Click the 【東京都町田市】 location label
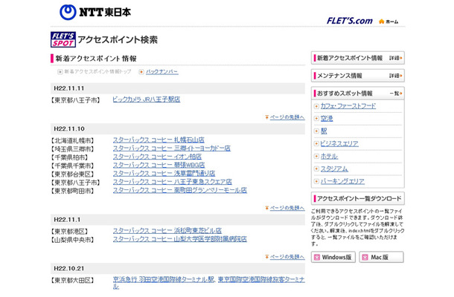 pyautogui.click(x=72, y=191)
